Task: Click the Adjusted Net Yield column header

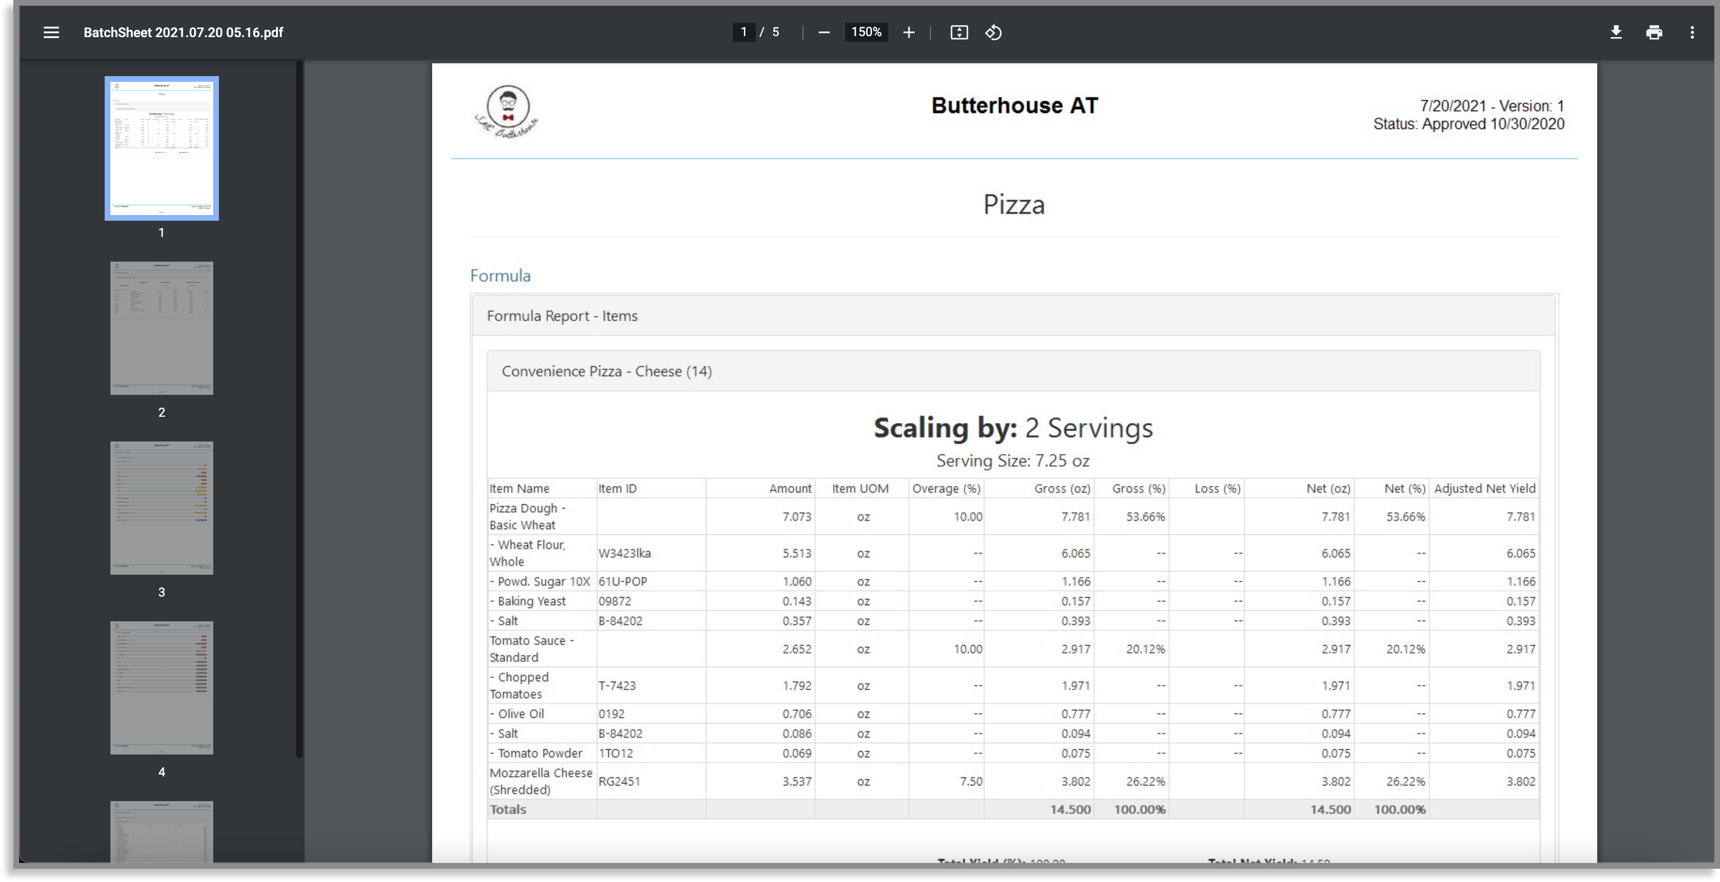Action: [1485, 489]
